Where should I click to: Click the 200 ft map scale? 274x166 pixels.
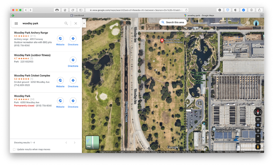(x=250, y=152)
